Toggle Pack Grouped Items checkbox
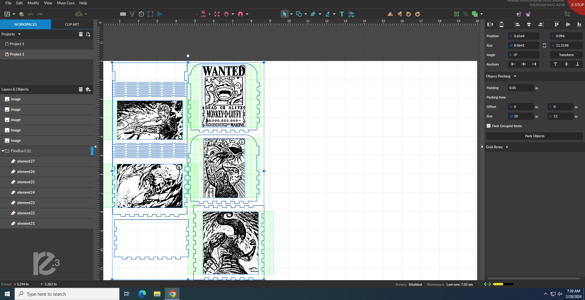585x300 pixels. [x=489, y=126]
